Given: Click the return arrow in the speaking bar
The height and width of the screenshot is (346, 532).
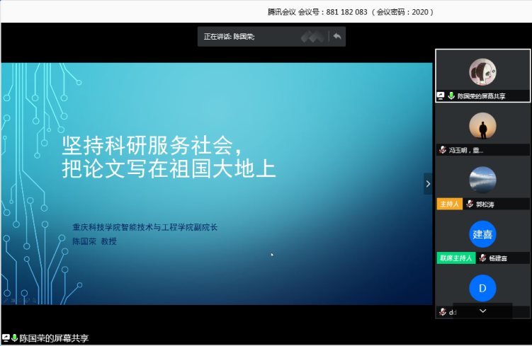Looking at the screenshot, I should [x=337, y=36].
